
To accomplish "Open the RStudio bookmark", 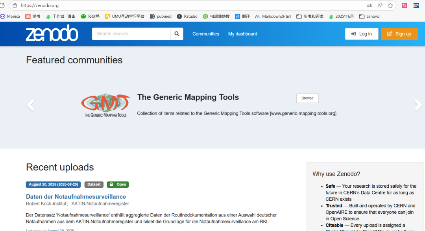I will [187, 16].
